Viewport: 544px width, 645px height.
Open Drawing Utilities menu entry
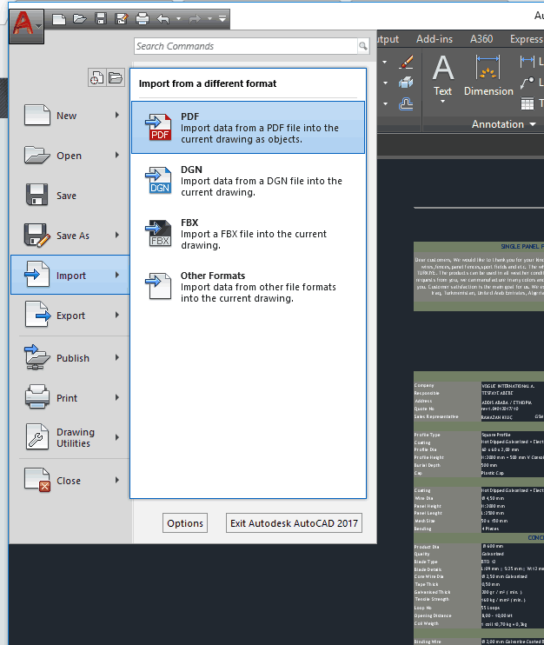[x=70, y=438]
